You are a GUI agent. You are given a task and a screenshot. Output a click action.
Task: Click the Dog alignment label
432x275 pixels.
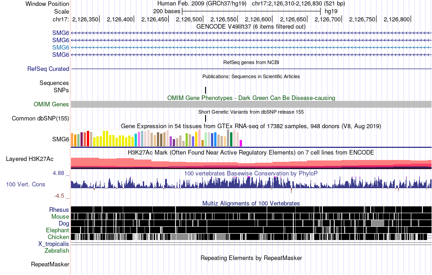64,223
